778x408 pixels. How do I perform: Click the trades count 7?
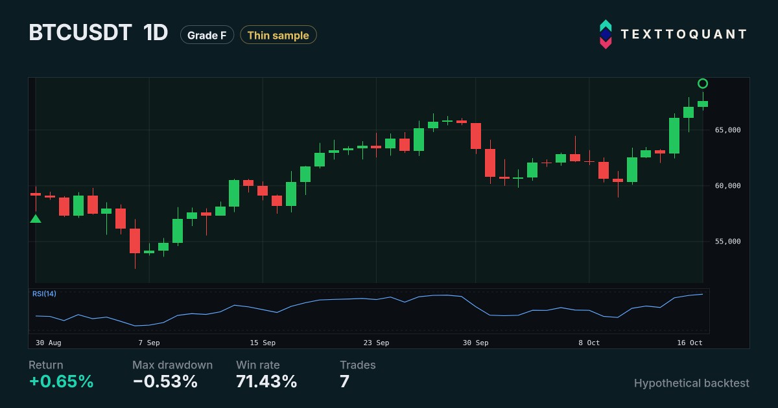coord(344,382)
